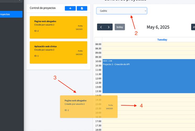Go to next day with right chevron

[x=109, y=27]
